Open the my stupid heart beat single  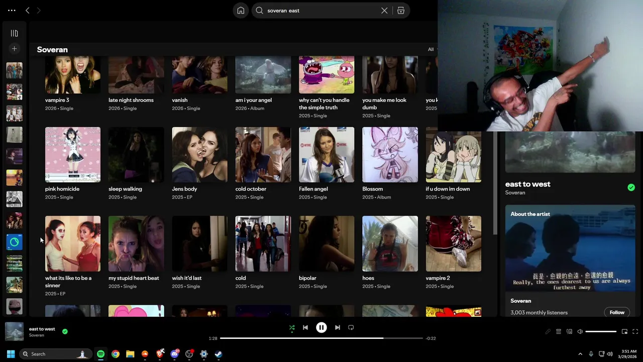[x=136, y=252]
